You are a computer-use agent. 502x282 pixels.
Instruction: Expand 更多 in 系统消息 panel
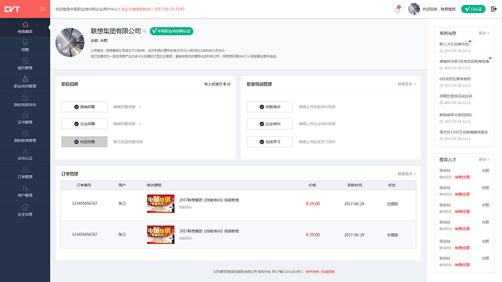click(484, 33)
